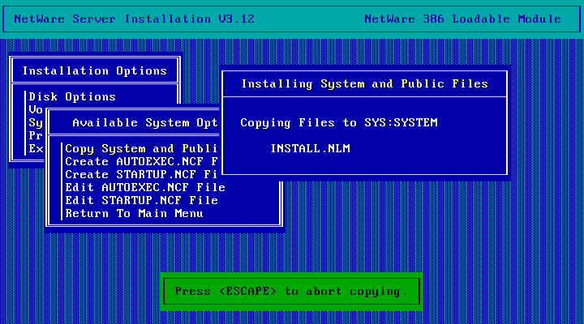Select Edit AUTOEXEC.NCF File entry
The image size is (584, 324).
click(x=145, y=187)
